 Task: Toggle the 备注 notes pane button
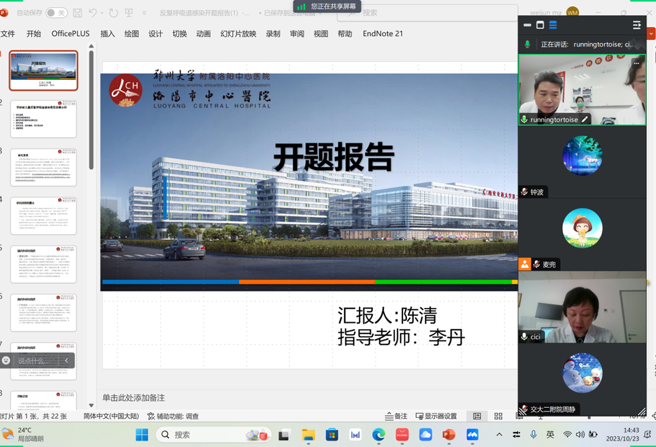point(396,416)
